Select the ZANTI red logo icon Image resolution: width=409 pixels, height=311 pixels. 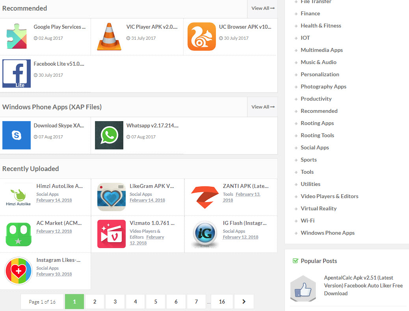click(x=205, y=197)
